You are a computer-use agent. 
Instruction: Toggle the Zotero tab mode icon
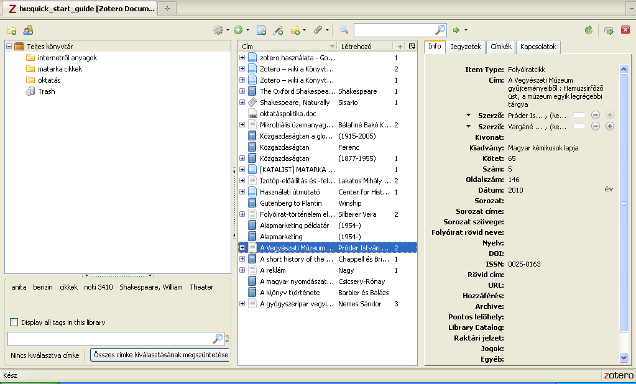pyautogui.click(x=609, y=30)
